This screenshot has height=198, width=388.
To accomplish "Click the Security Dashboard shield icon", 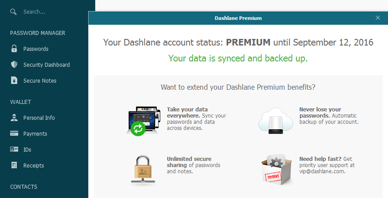I will pyautogui.click(x=14, y=65).
